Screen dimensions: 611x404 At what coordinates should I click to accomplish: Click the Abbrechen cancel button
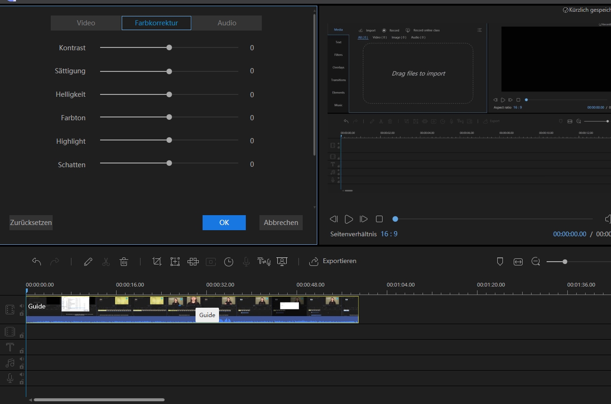(x=281, y=223)
